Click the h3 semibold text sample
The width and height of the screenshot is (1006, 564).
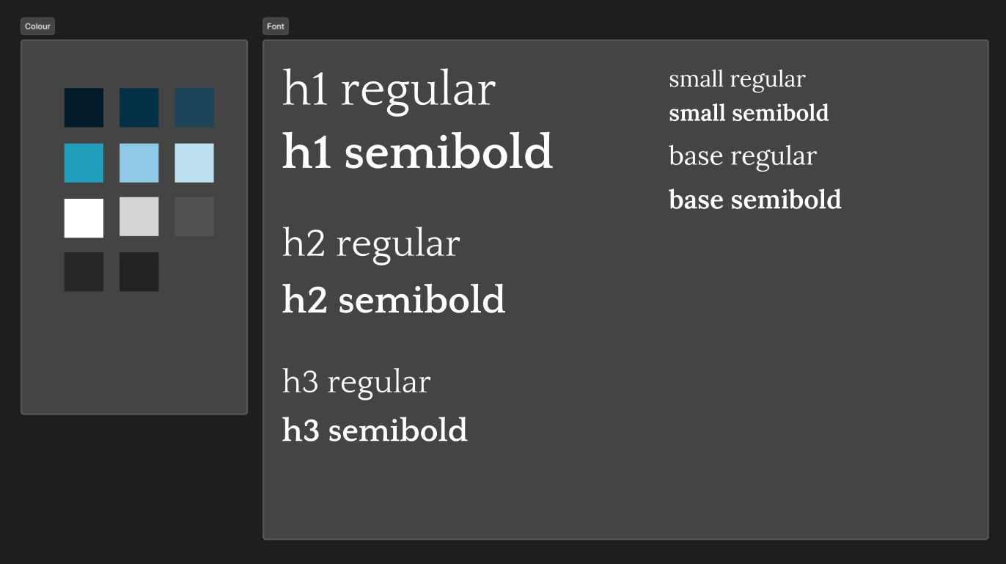tap(375, 431)
